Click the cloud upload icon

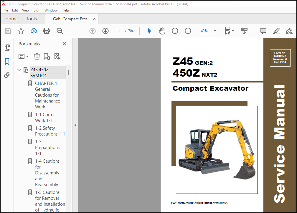point(34,31)
